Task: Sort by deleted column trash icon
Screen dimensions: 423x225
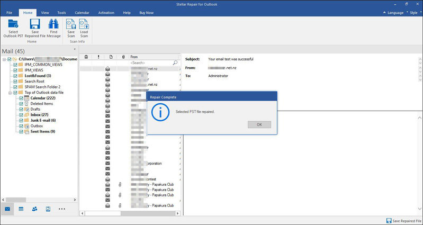Action: 86,57
